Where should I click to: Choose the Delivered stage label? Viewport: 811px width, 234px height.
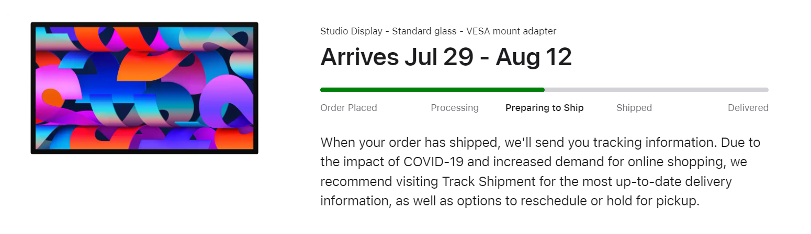(x=748, y=108)
